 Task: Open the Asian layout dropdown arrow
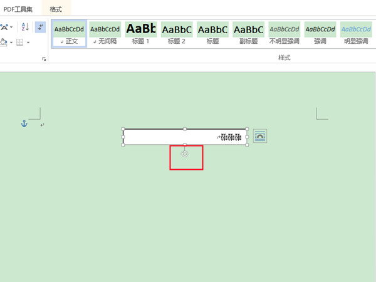pyautogui.click(x=11, y=28)
